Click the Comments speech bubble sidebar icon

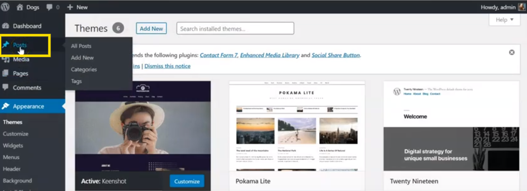(6, 87)
